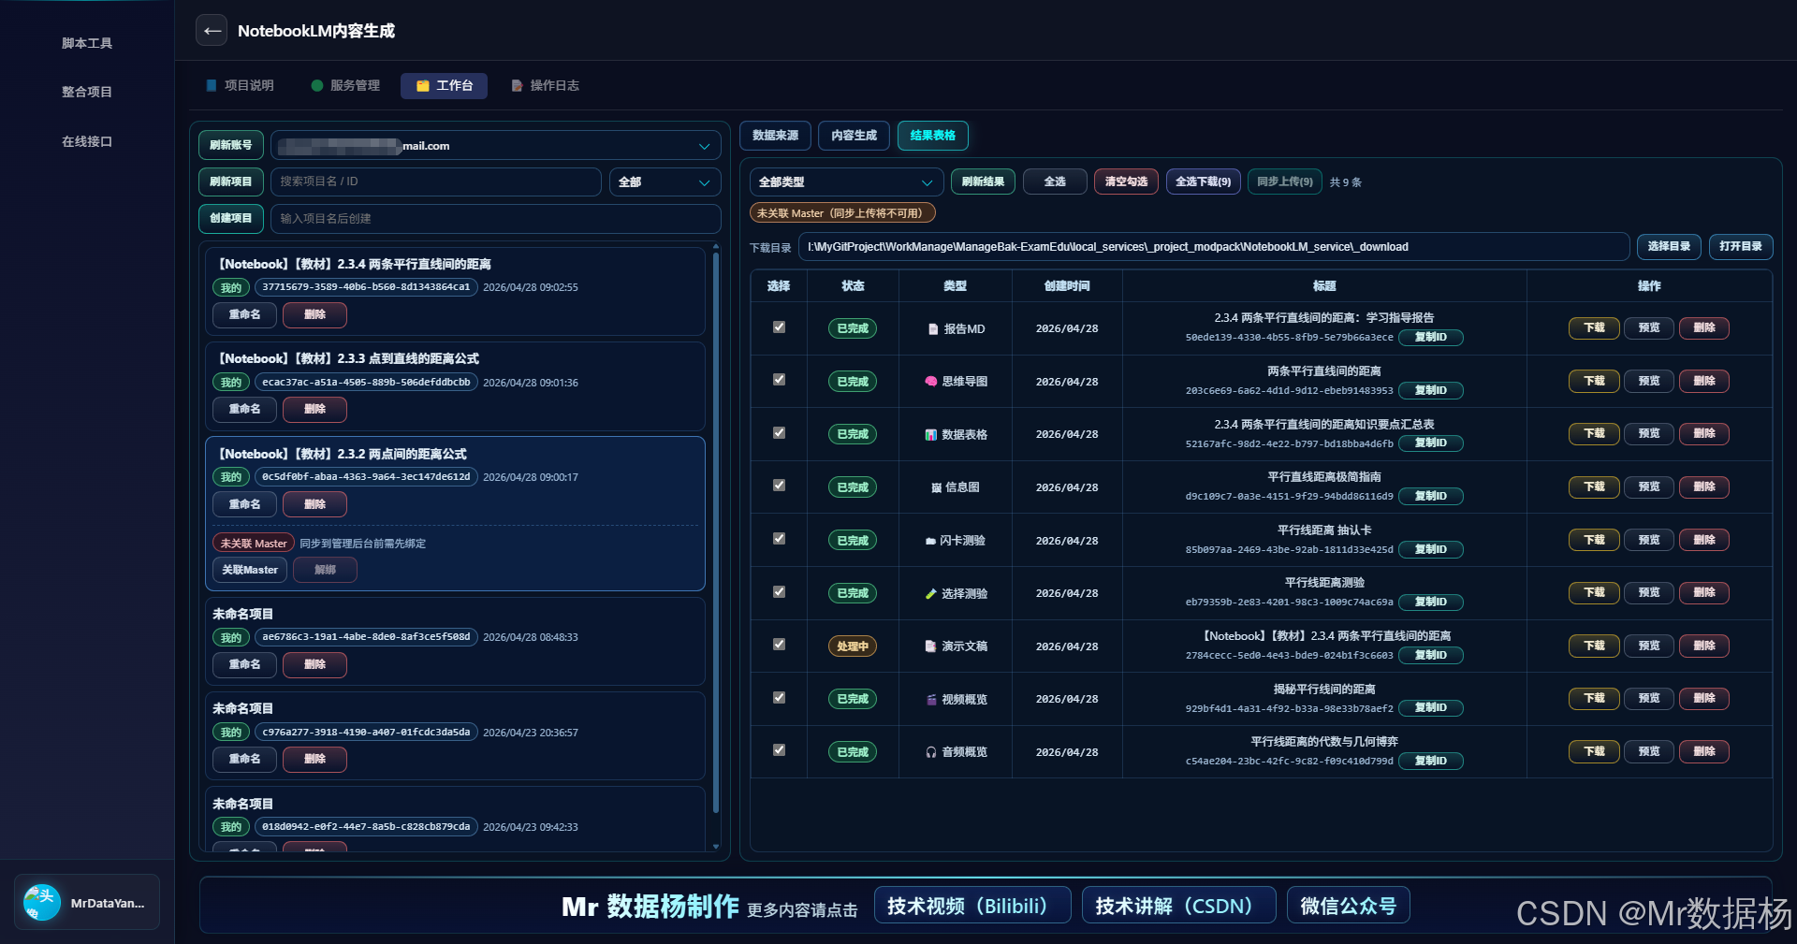The width and height of the screenshot is (1797, 944).
Task: Click the green 服务管理 status icon
Action: (x=317, y=85)
